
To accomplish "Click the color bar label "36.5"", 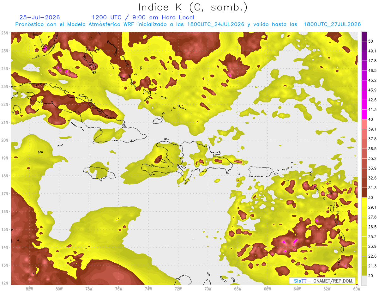I will point(372,149).
